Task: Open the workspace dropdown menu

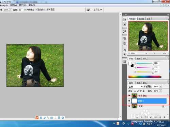Action: pyautogui.click(x=98, y=10)
